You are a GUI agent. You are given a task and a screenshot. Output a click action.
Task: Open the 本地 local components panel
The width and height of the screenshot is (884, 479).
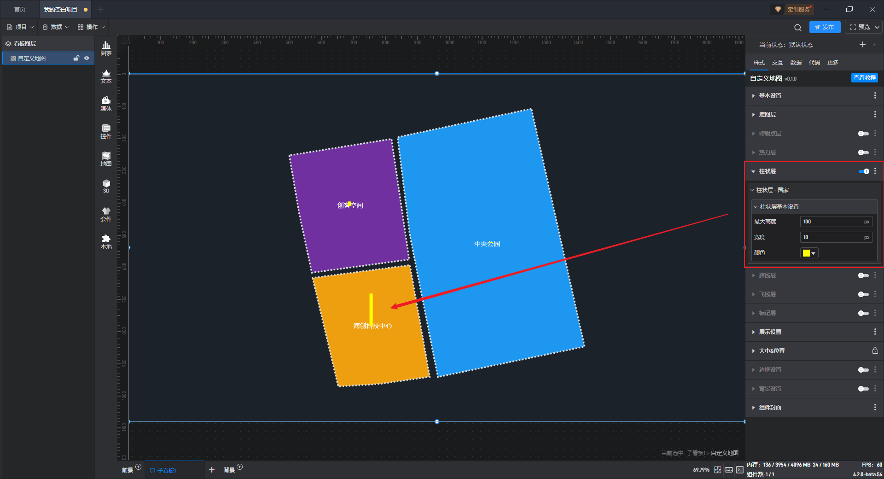pos(106,242)
